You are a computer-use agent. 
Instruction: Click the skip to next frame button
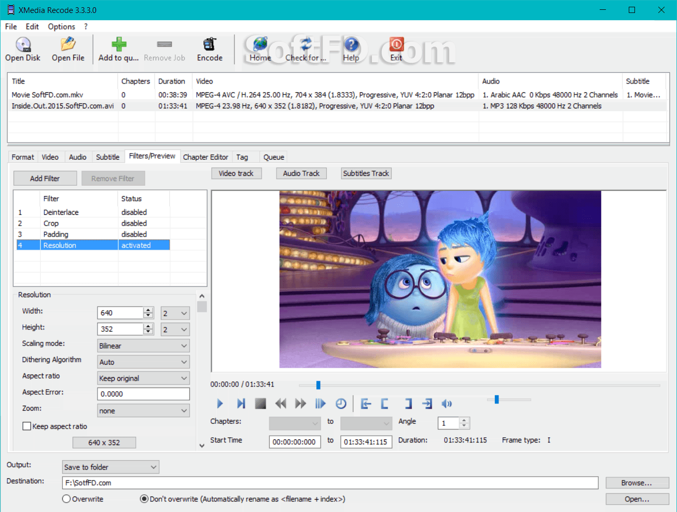(241, 404)
